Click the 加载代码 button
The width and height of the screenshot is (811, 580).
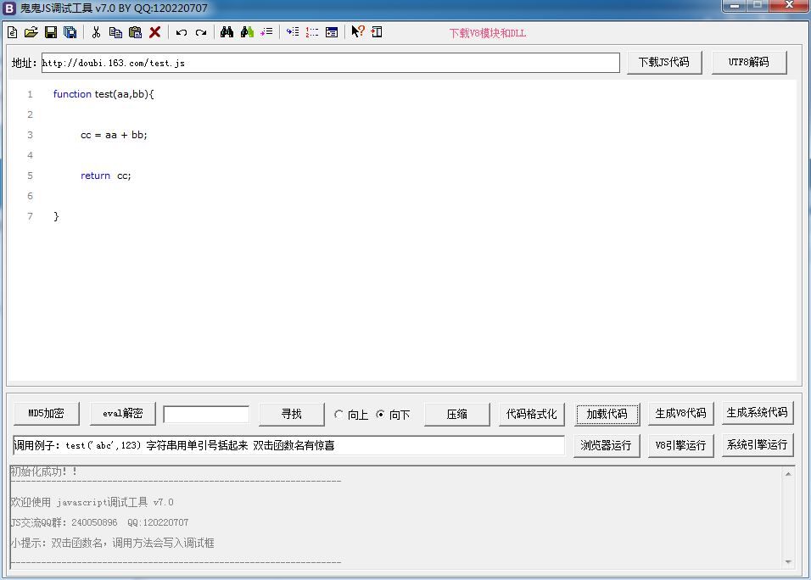[x=607, y=414]
